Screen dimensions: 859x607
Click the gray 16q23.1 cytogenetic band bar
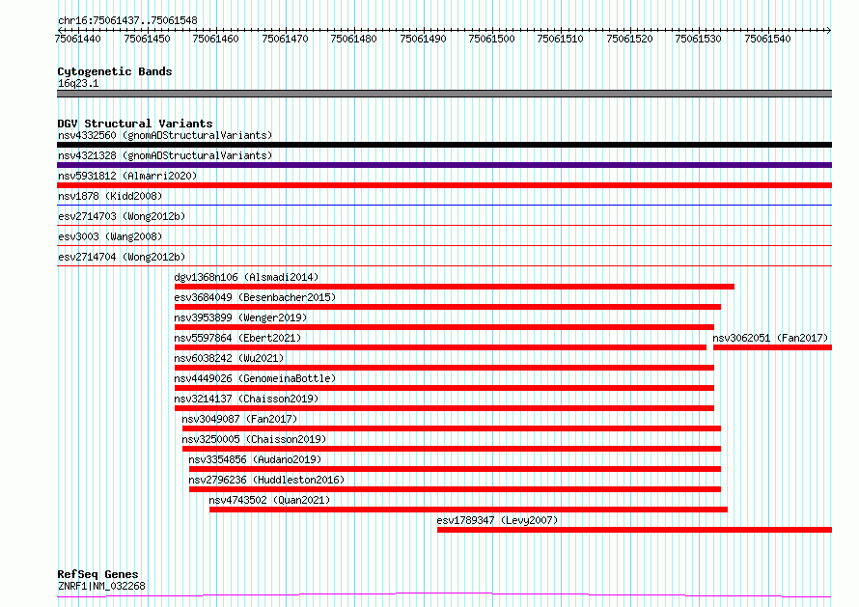click(x=444, y=94)
